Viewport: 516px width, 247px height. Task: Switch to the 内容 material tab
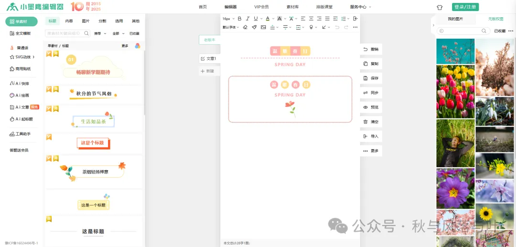(69, 21)
